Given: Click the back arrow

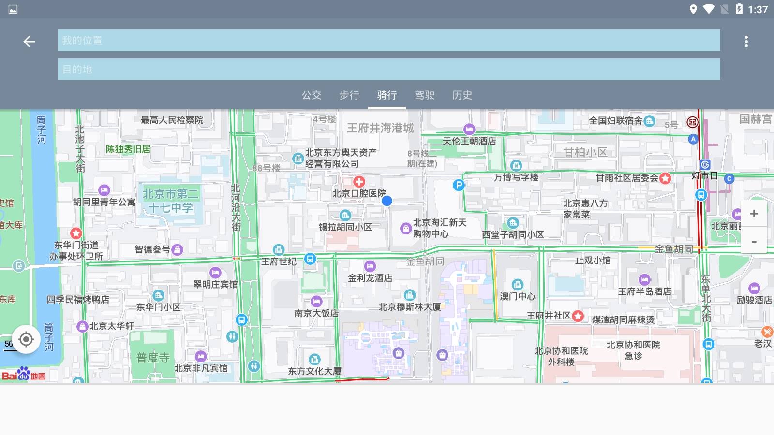Looking at the screenshot, I should pos(29,41).
